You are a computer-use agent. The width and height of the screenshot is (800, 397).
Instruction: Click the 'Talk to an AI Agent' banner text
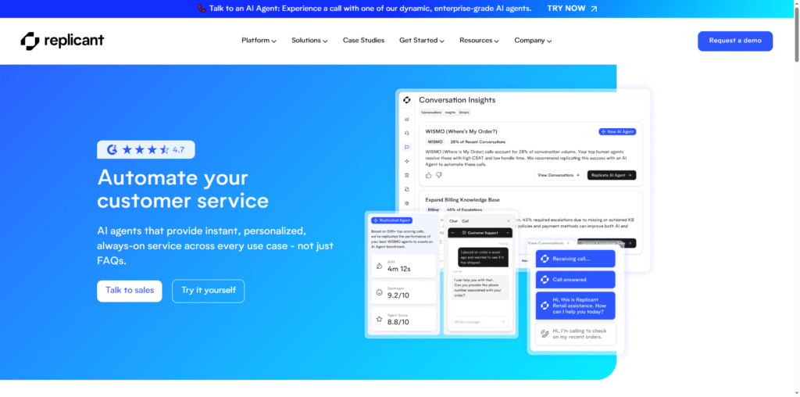point(370,9)
